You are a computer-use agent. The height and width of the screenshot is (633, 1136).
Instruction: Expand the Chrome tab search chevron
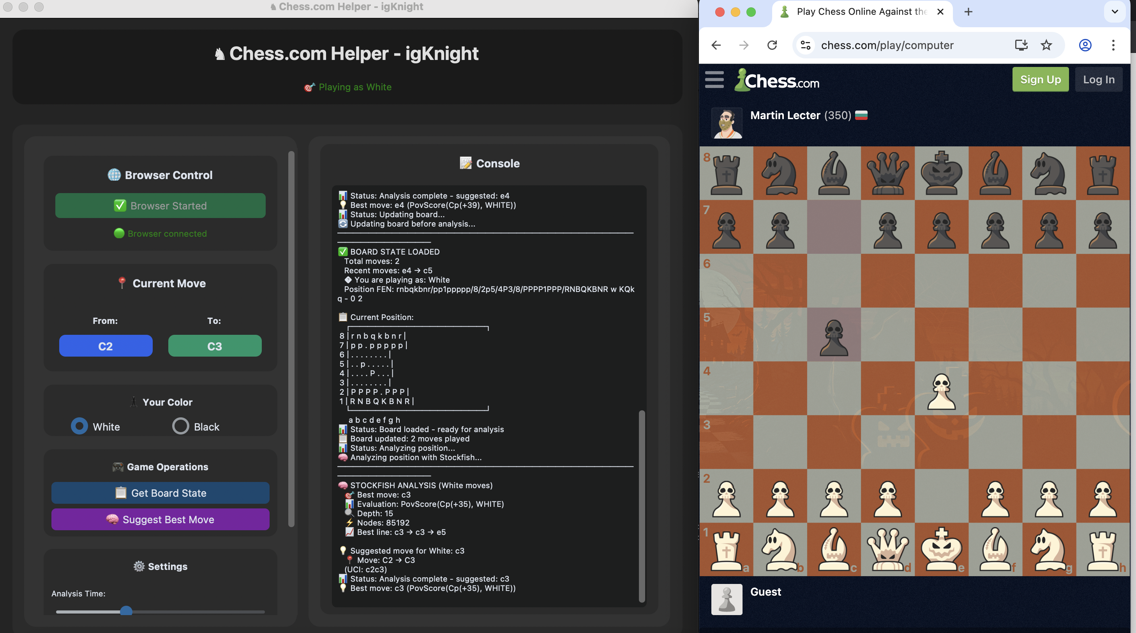click(x=1115, y=12)
